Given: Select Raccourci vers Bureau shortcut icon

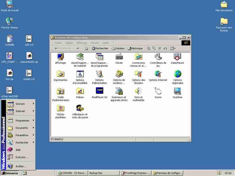Looking at the screenshot, I should [224, 25].
